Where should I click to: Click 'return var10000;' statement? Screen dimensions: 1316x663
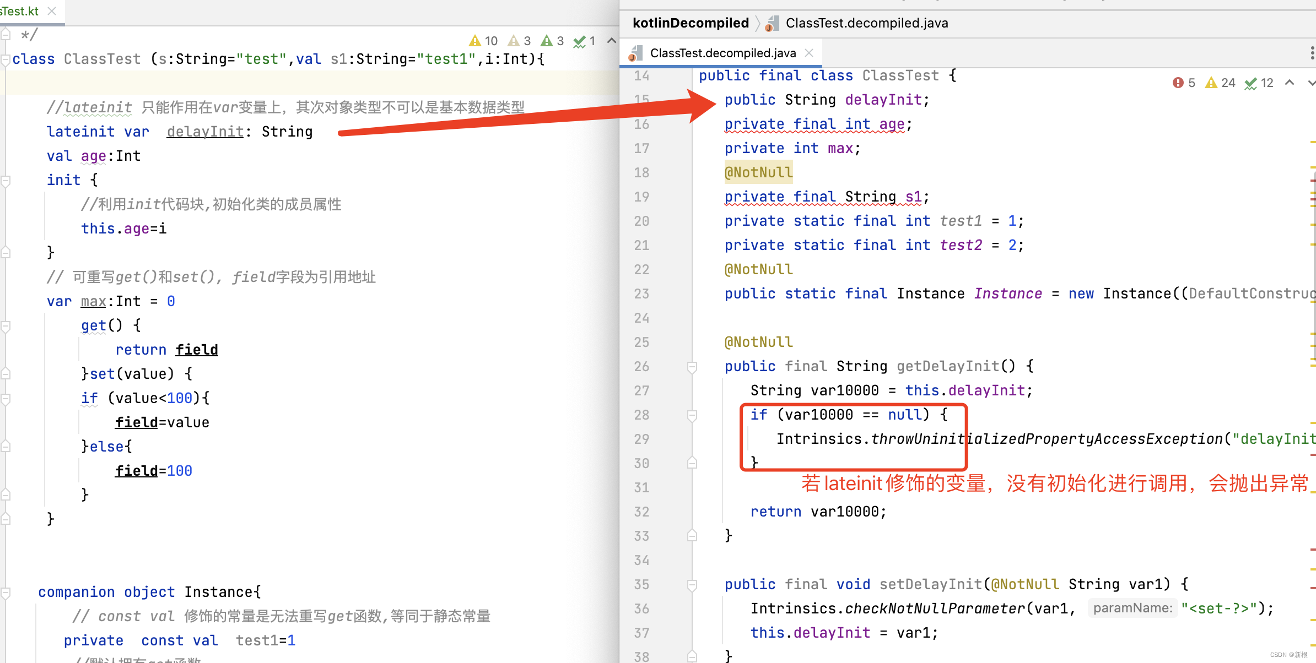tap(818, 512)
